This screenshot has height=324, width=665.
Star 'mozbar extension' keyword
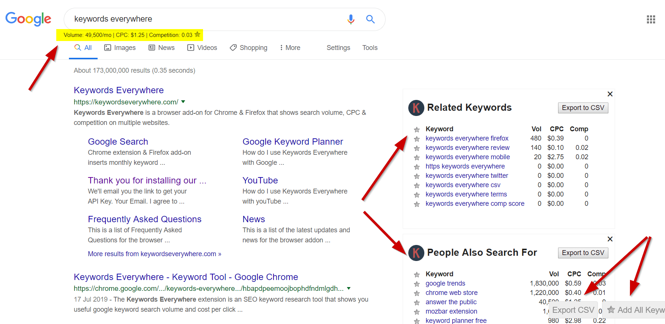(417, 312)
